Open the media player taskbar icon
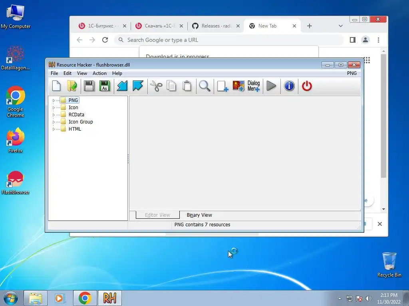The height and width of the screenshot is (306, 409). (x=60, y=298)
